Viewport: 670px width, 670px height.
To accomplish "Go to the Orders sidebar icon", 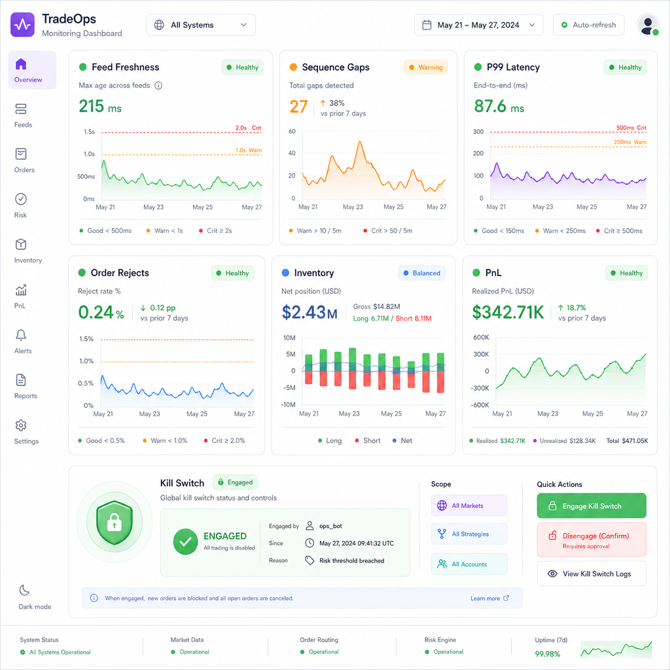I will 21,154.
